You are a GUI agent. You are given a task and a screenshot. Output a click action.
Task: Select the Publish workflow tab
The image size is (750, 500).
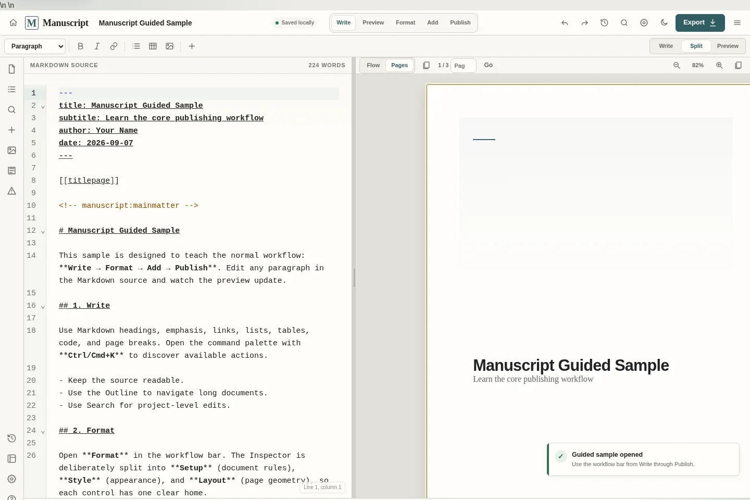pyautogui.click(x=460, y=23)
